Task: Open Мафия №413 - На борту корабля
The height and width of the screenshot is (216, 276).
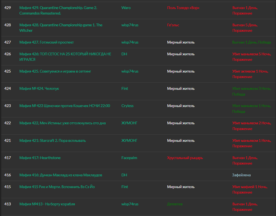Action: point(47,204)
